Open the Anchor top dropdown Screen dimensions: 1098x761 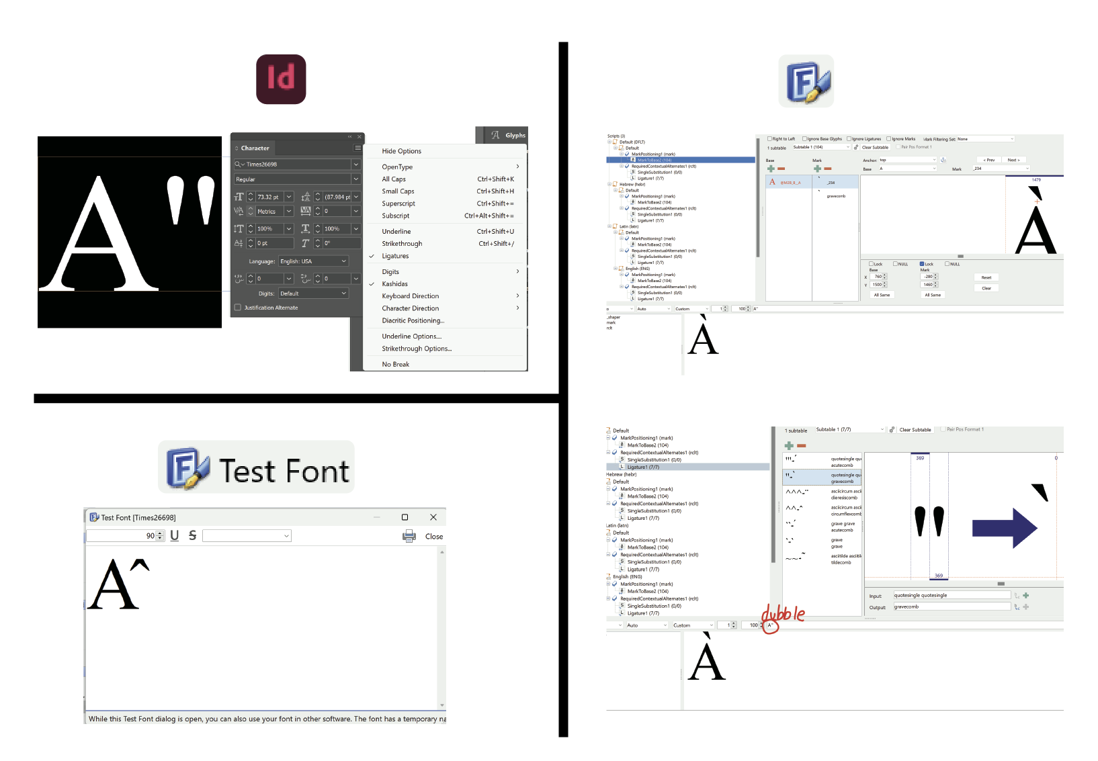(908, 160)
